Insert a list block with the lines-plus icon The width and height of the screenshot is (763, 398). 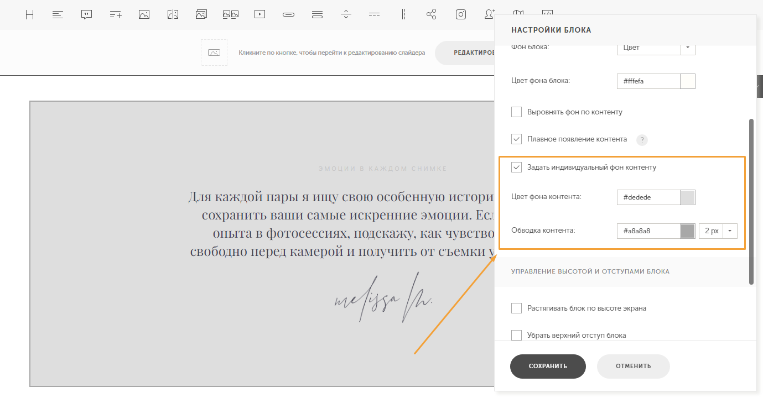(116, 15)
